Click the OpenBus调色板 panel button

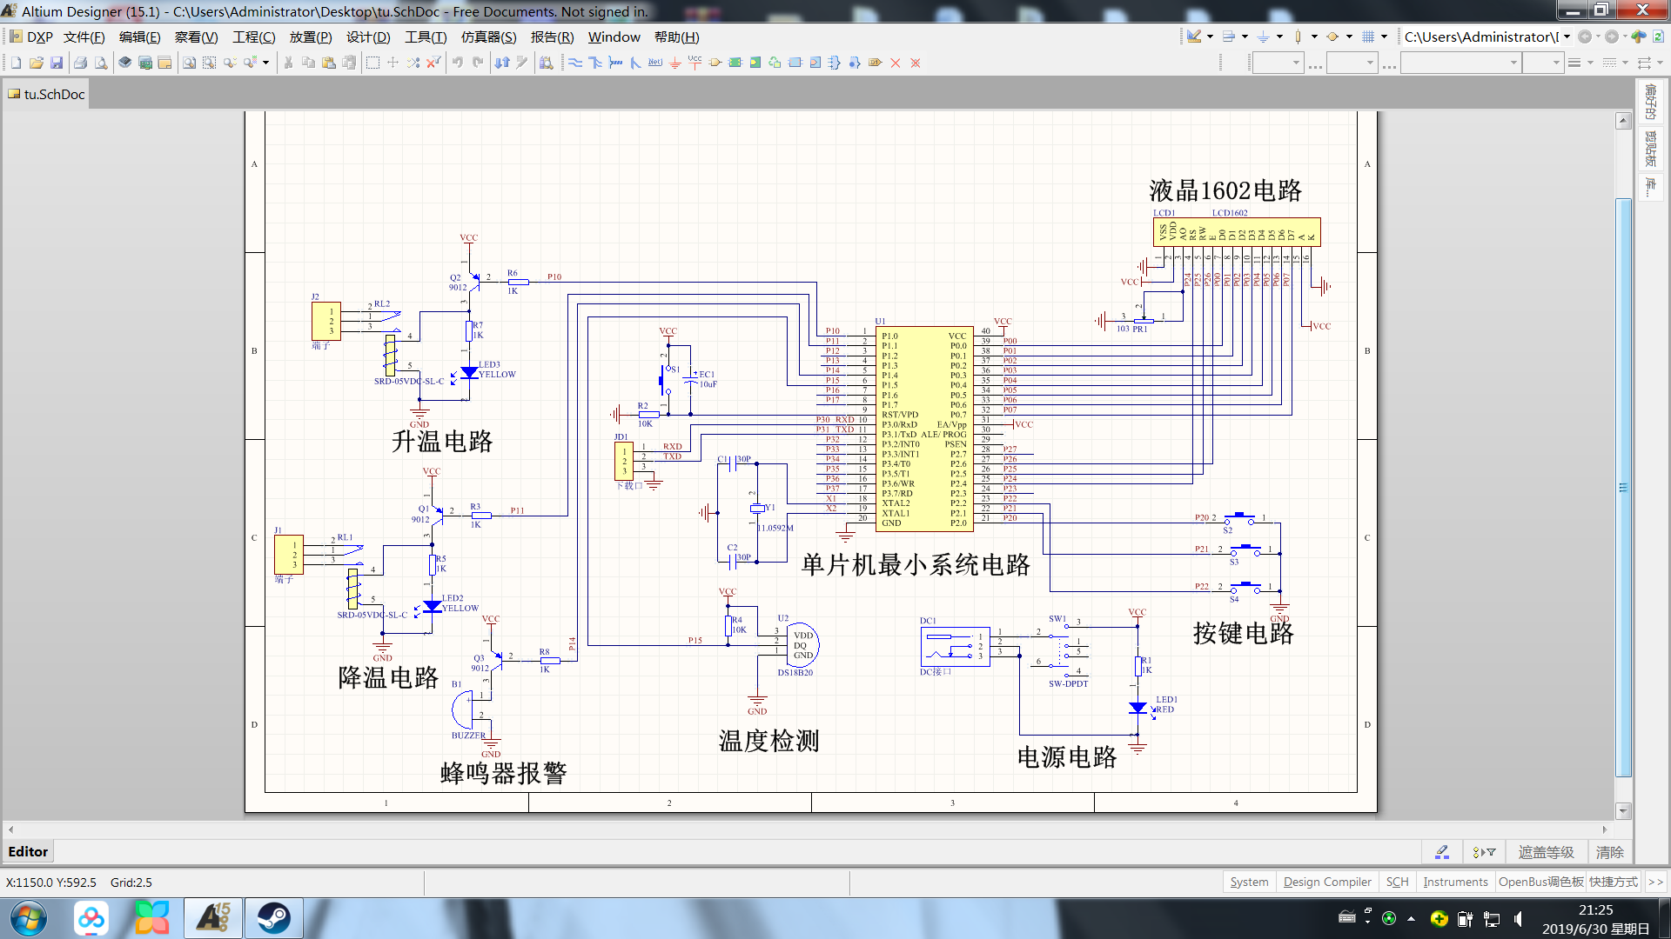tap(1540, 882)
